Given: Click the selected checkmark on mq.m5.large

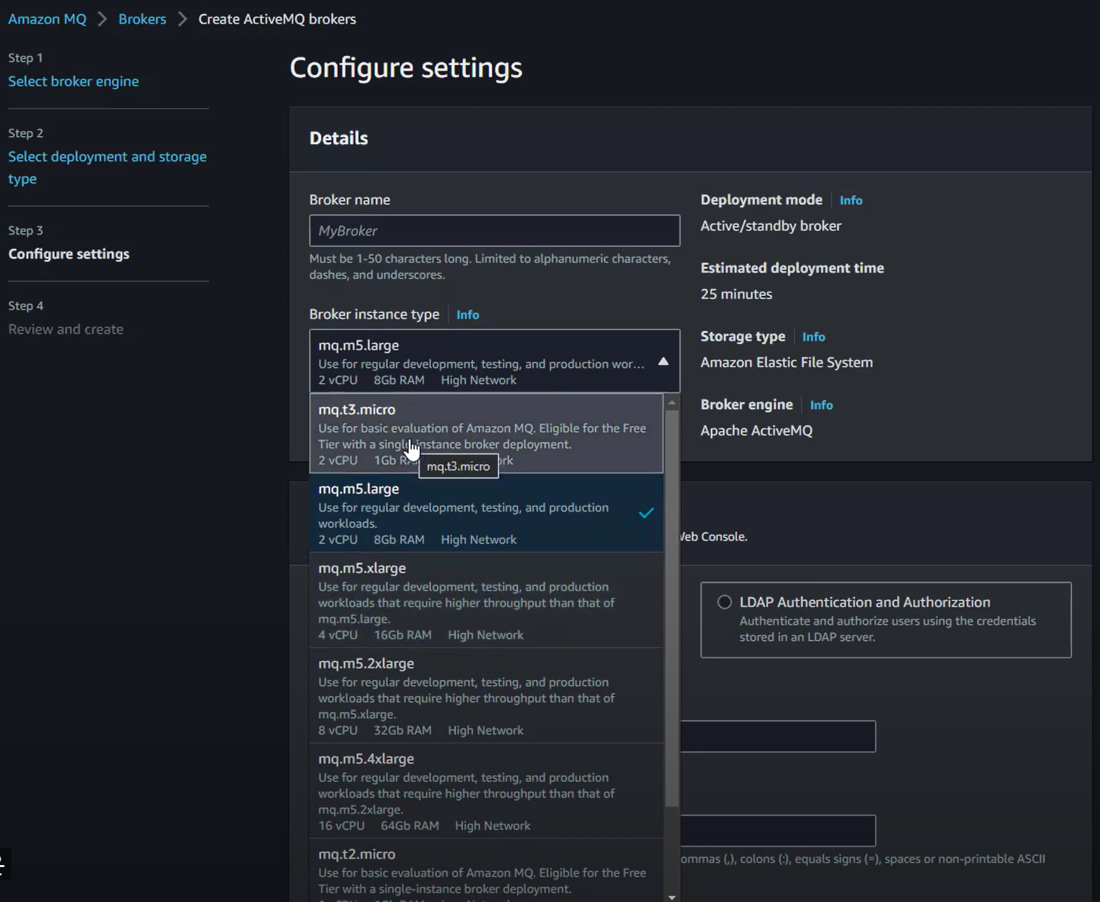Looking at the screenshot, I should (x=646, y=513).
